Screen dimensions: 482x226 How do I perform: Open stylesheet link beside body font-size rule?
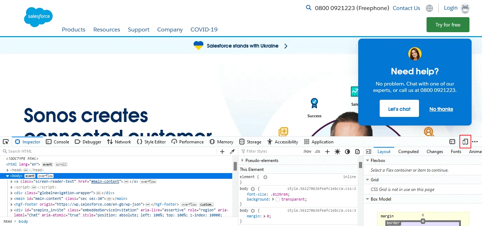coord(322,188)
